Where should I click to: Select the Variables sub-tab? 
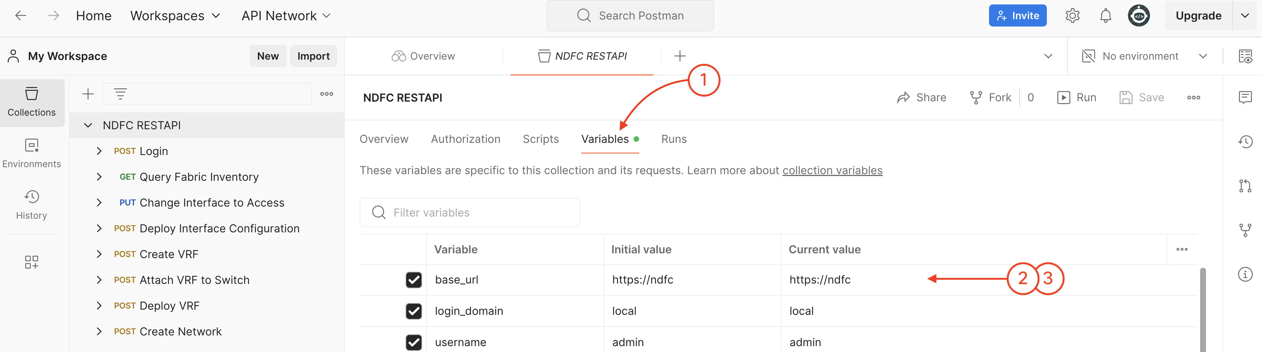pos(609,140)
